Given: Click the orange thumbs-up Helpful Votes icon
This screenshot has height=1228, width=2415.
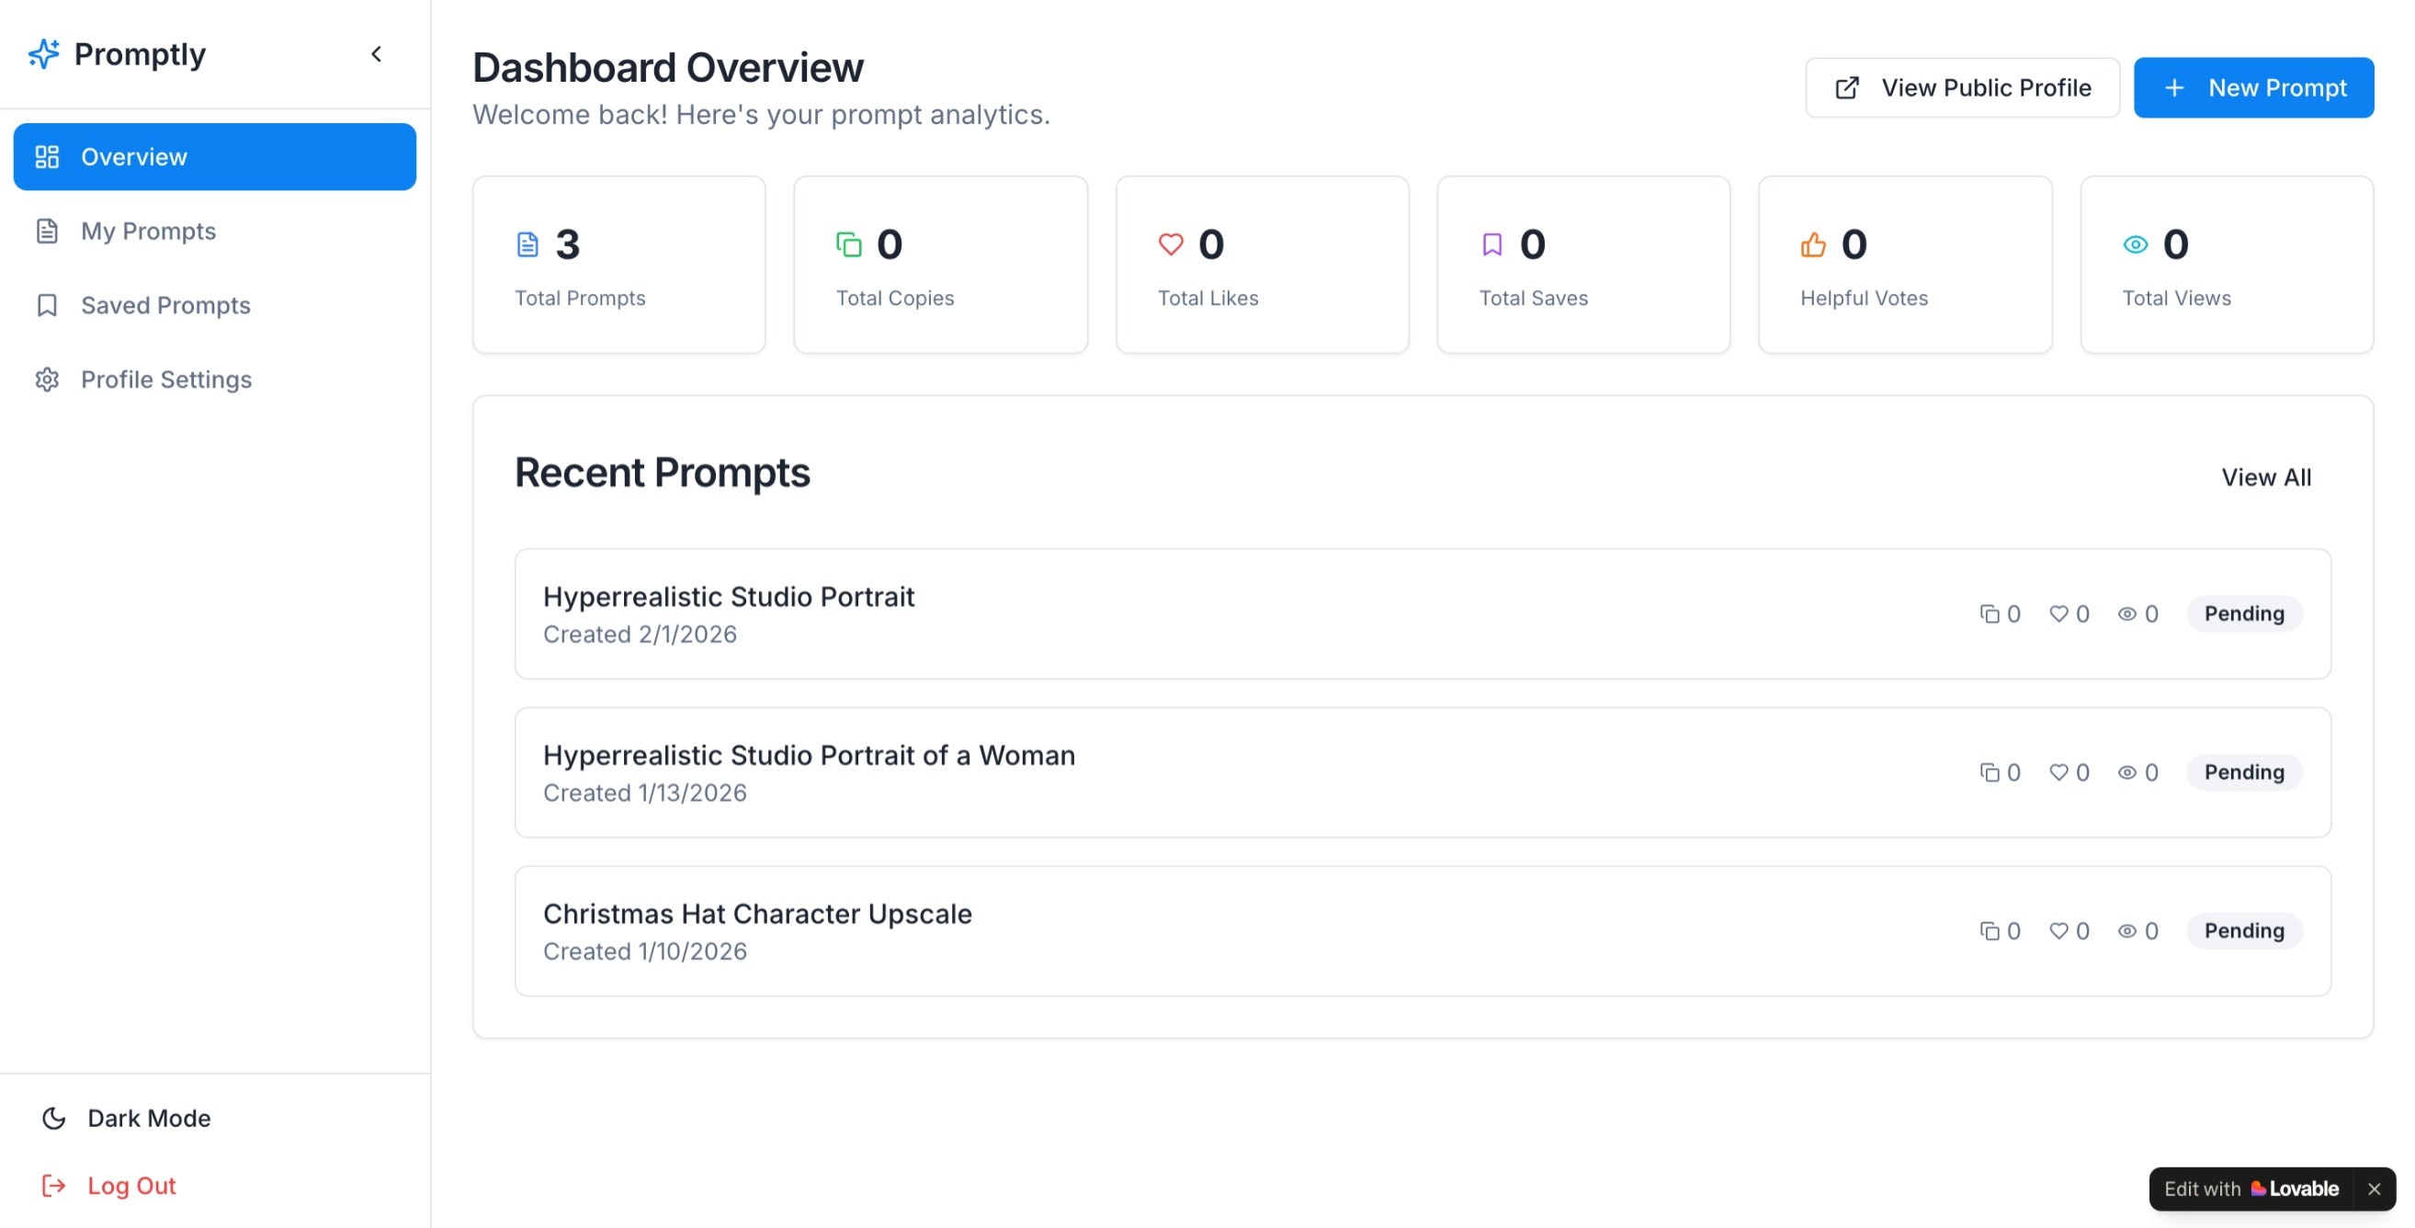Looking at the screenshot, I should pyautogui.click(x=1812, y=244).
